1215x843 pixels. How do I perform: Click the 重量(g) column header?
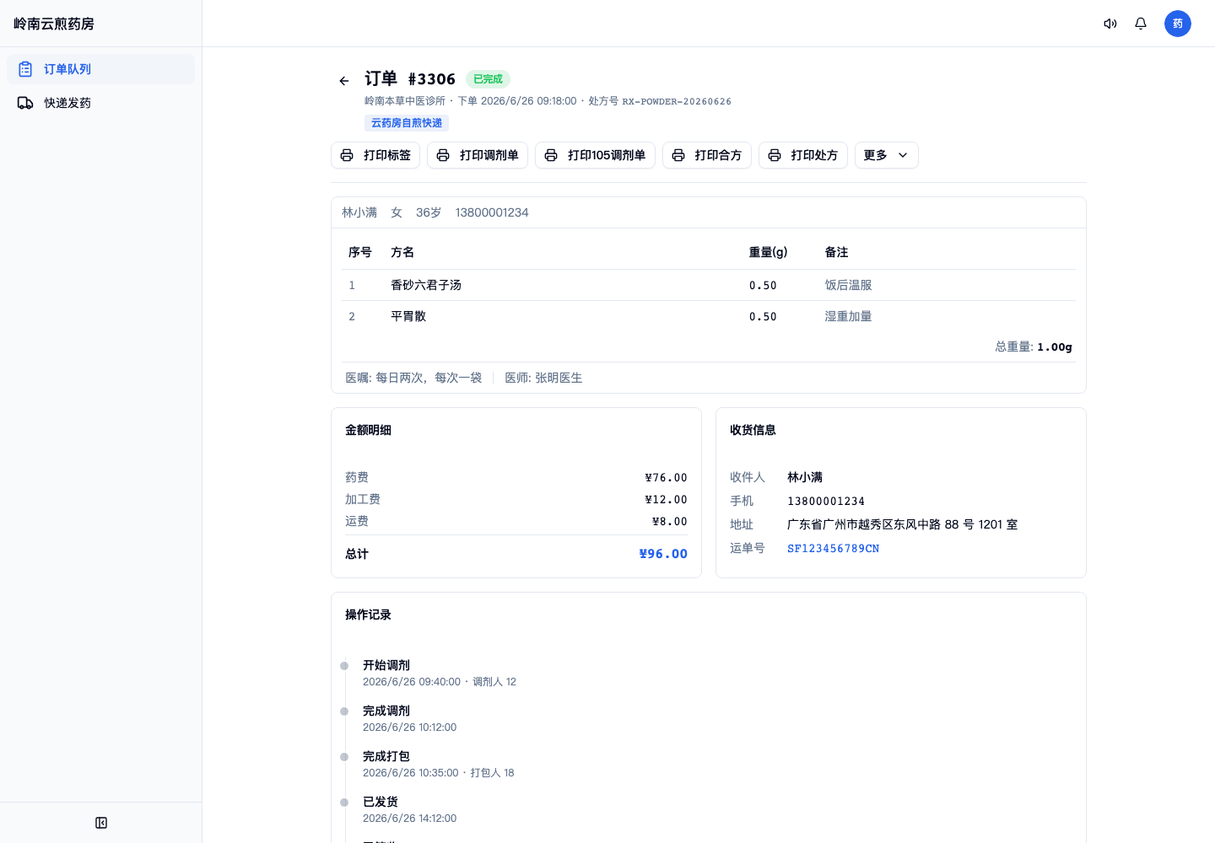(x=768, y=252)
